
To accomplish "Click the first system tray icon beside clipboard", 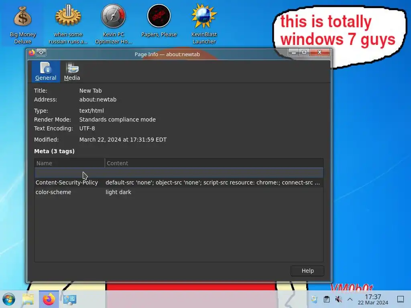I will coord(314,299).
